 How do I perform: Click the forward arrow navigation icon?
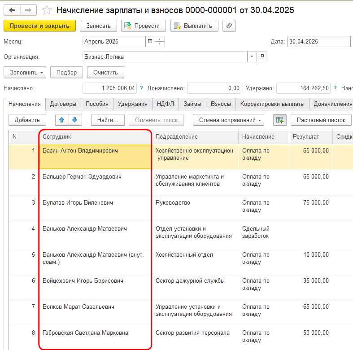(x=28, y=10)
